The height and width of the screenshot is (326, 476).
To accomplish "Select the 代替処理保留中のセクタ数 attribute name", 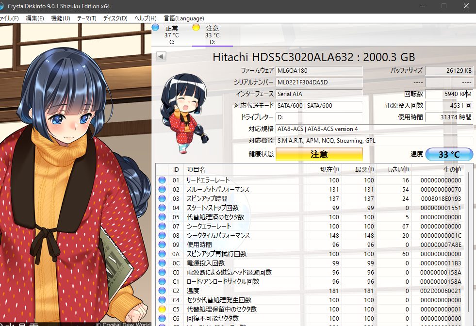I will (222, 310).
